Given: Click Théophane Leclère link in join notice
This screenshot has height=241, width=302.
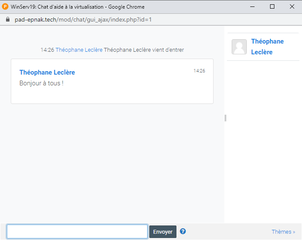Looking at the screenshot, I should tap(79, 50).
